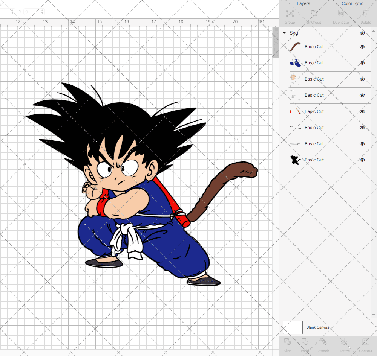Hide the red Basic Cut layer

[362, 111]
